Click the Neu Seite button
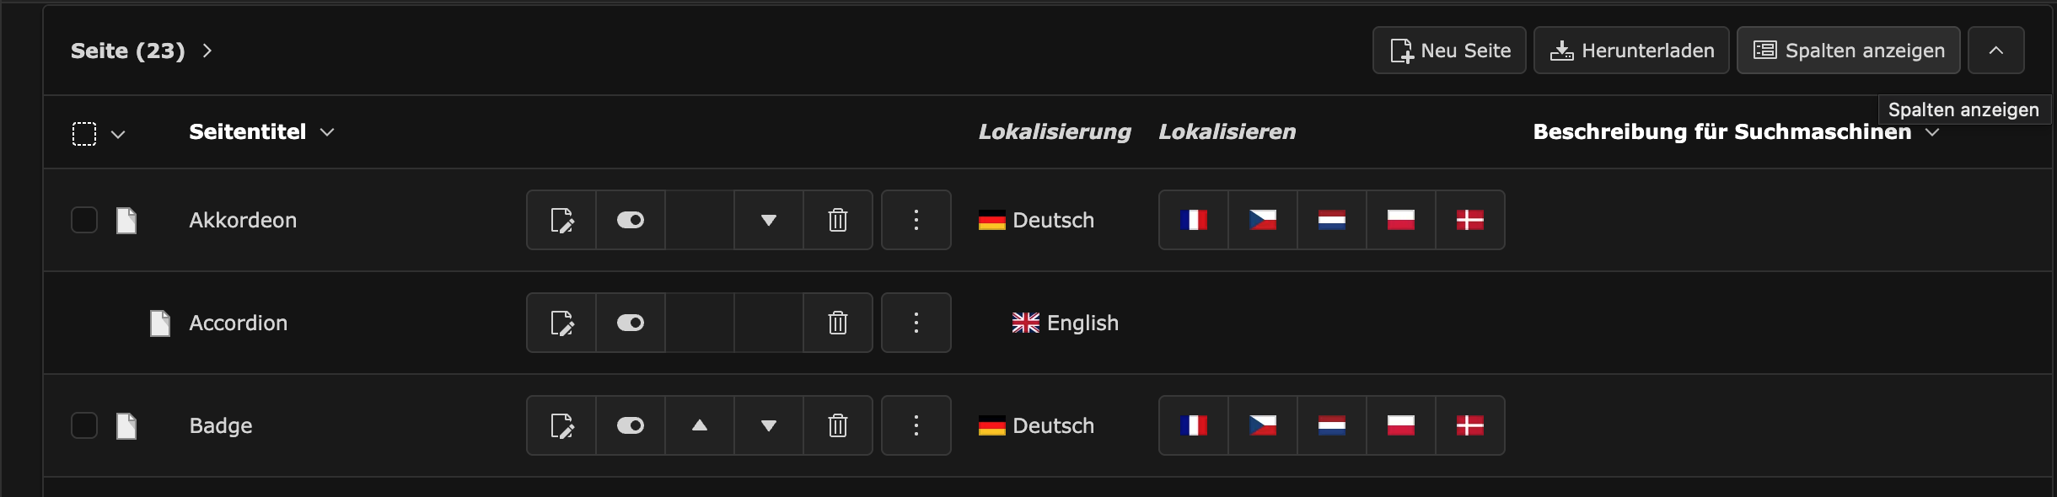Viewport: 2057px width, 497px height. pyautogui.click(x=1449, y=51)
